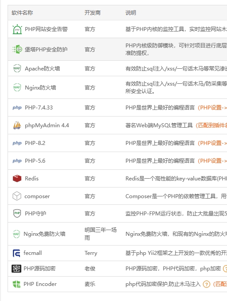227x301 pixels.
Task: Open phpMyAdmin 4.4 entry
Action: [x=47, y=125]
